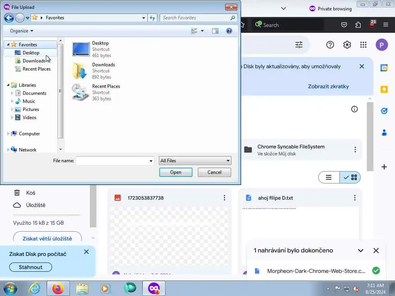Expand the Documents library node

(12, 93)
